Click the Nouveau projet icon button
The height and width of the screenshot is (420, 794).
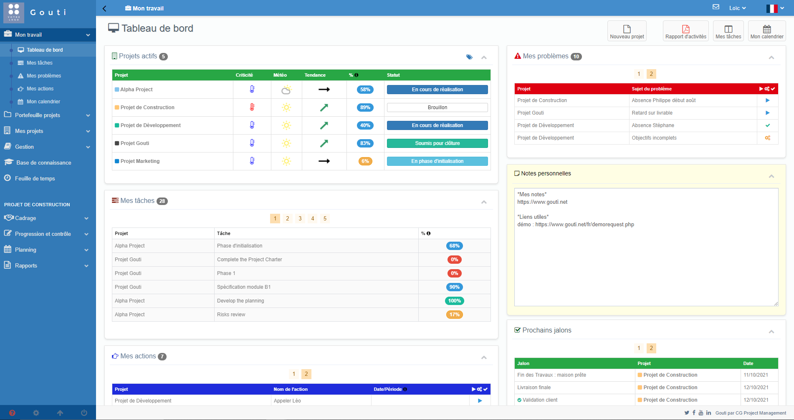tap(627, 31)
